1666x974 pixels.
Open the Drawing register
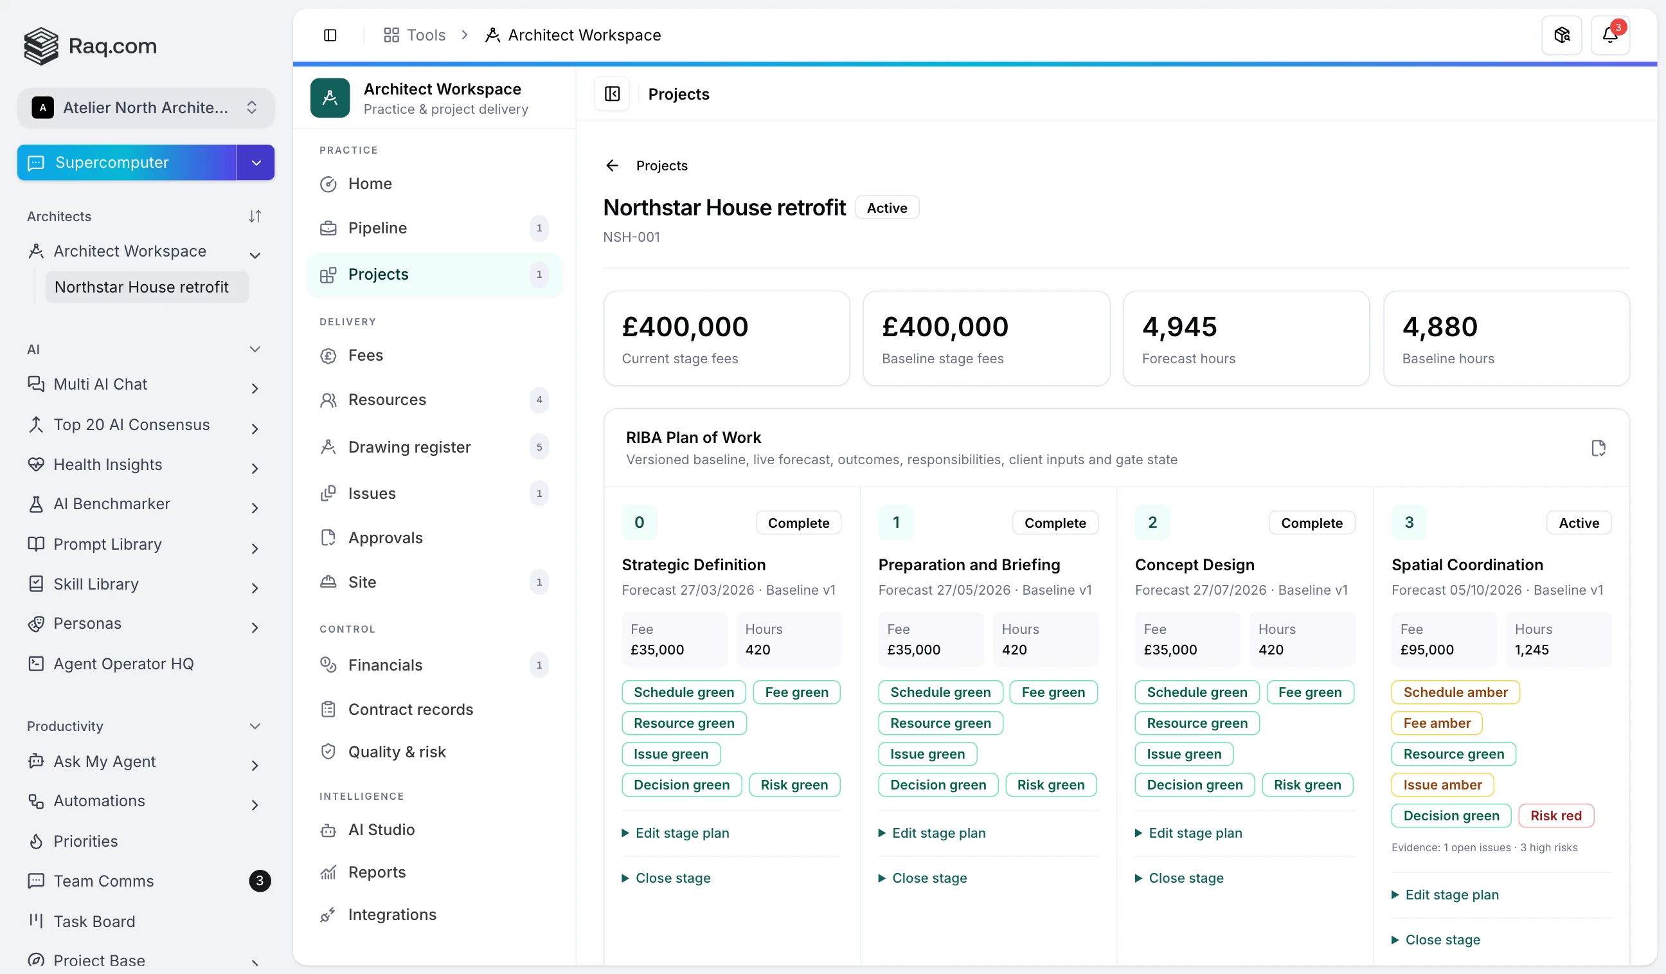434,447
